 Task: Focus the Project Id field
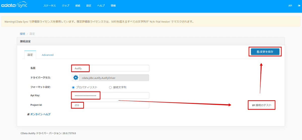(110, 105)
